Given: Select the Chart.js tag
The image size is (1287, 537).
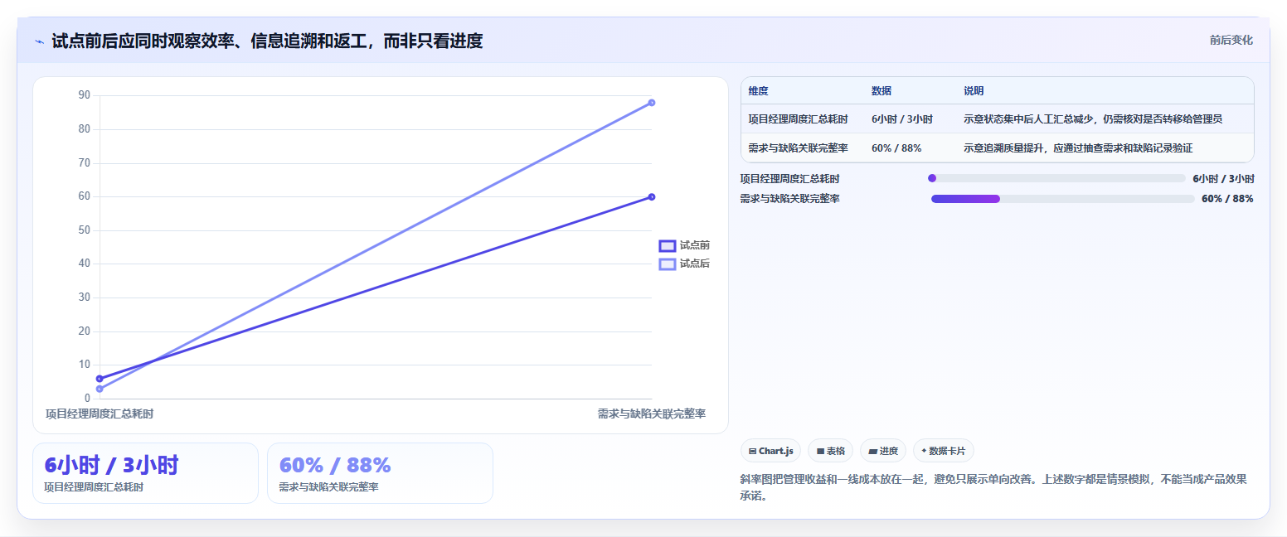Looking at the screenshot, I should tap(770, 451).
